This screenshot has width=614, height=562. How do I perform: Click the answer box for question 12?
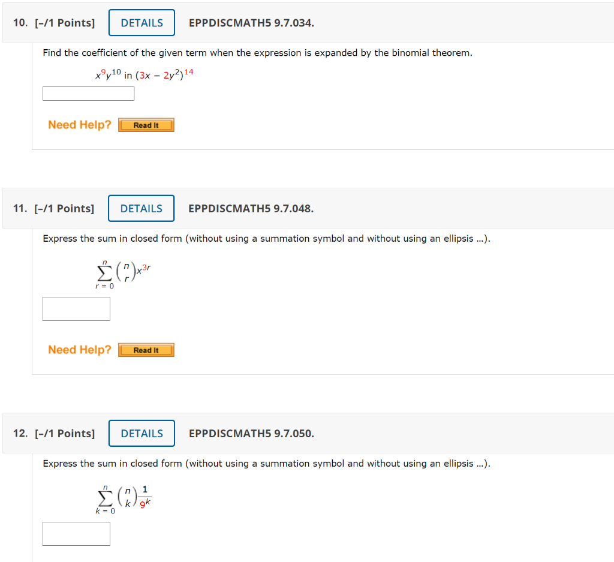pyautogui.click(x=76, y=533)
